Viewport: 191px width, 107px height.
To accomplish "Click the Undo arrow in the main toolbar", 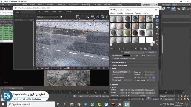I will [x=3, y=9].
